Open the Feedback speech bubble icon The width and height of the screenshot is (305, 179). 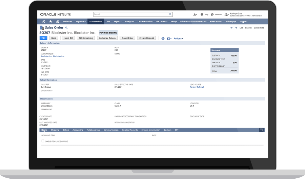(x=212, y=14)
